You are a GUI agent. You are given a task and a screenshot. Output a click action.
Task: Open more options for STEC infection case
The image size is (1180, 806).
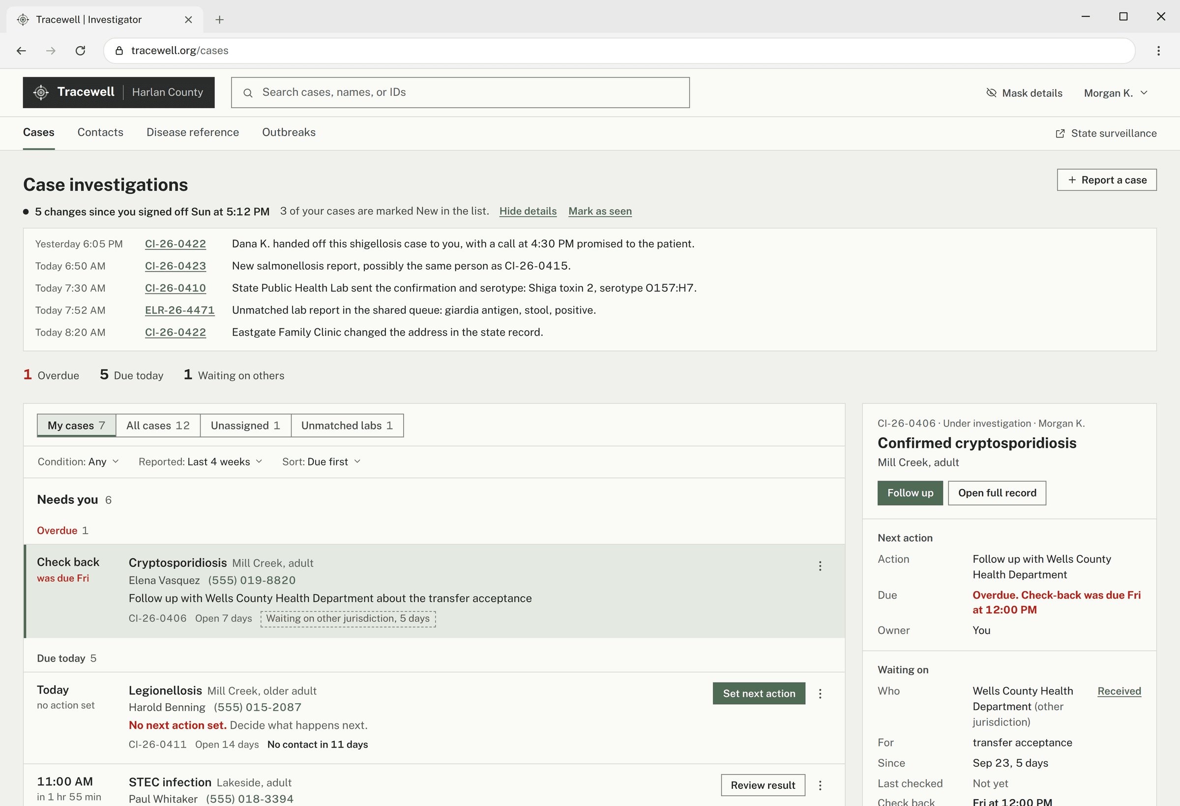pyautogui.click(x=820, y=786)
